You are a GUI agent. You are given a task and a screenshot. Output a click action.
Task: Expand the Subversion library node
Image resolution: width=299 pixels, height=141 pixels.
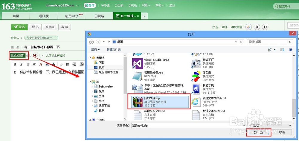[x=92, y=86]
